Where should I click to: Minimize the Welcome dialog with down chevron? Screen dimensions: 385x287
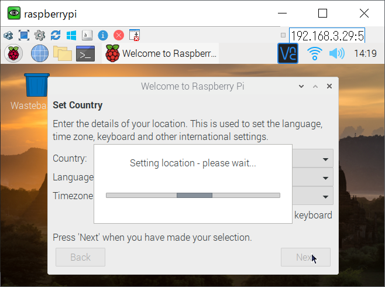click(x=301, y=86)
